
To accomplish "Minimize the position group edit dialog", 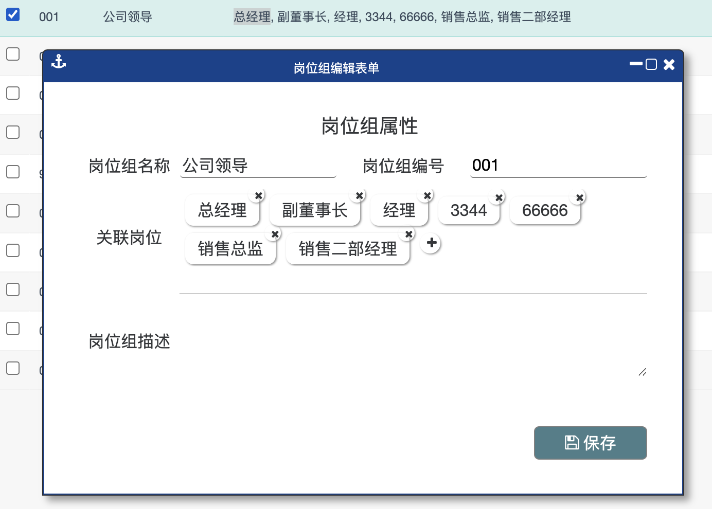I will pyautogui.click(x=636, y=64).
